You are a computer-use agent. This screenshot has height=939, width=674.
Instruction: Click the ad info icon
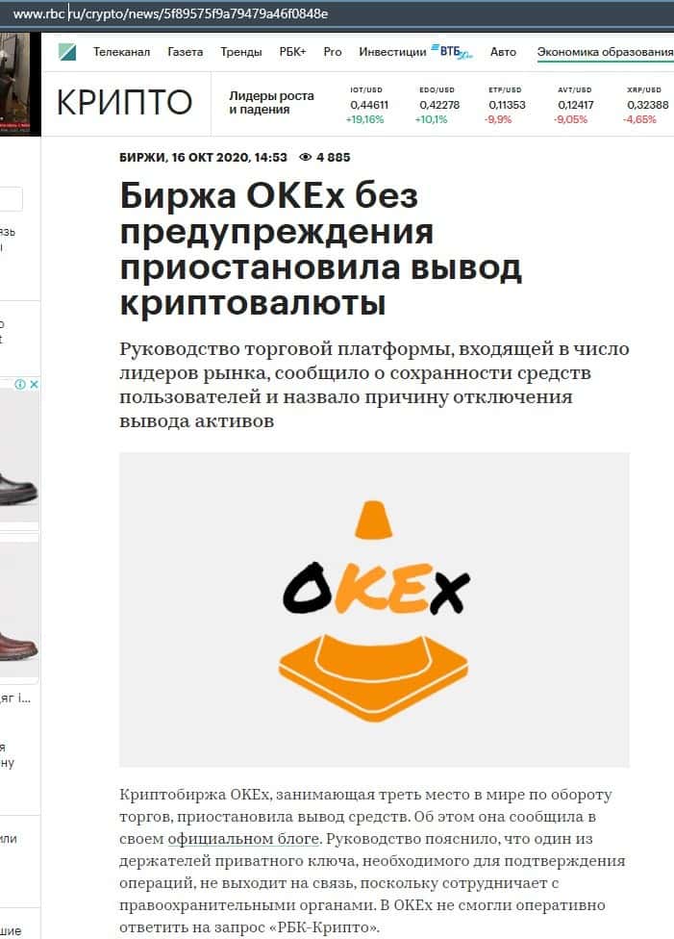[x=20, y=384]
